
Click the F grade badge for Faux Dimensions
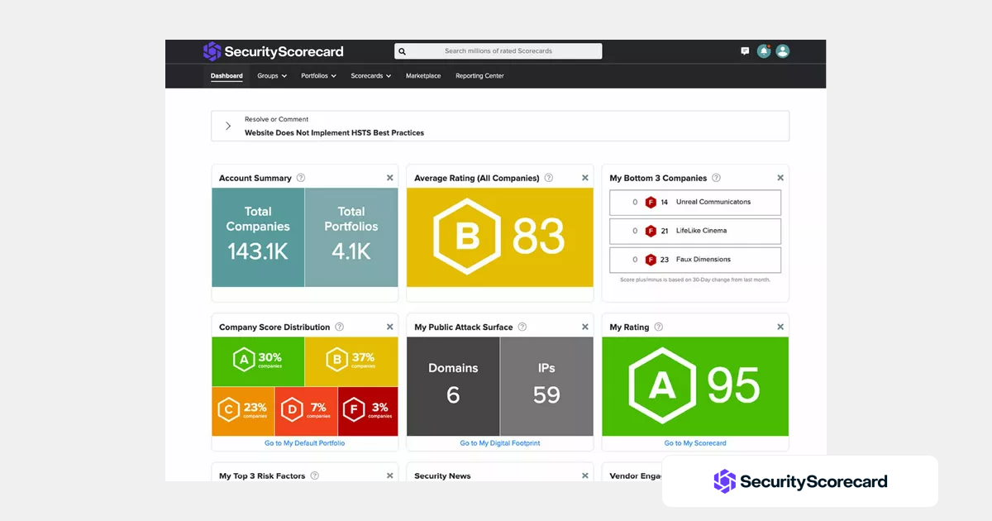[x=651, y=260]
